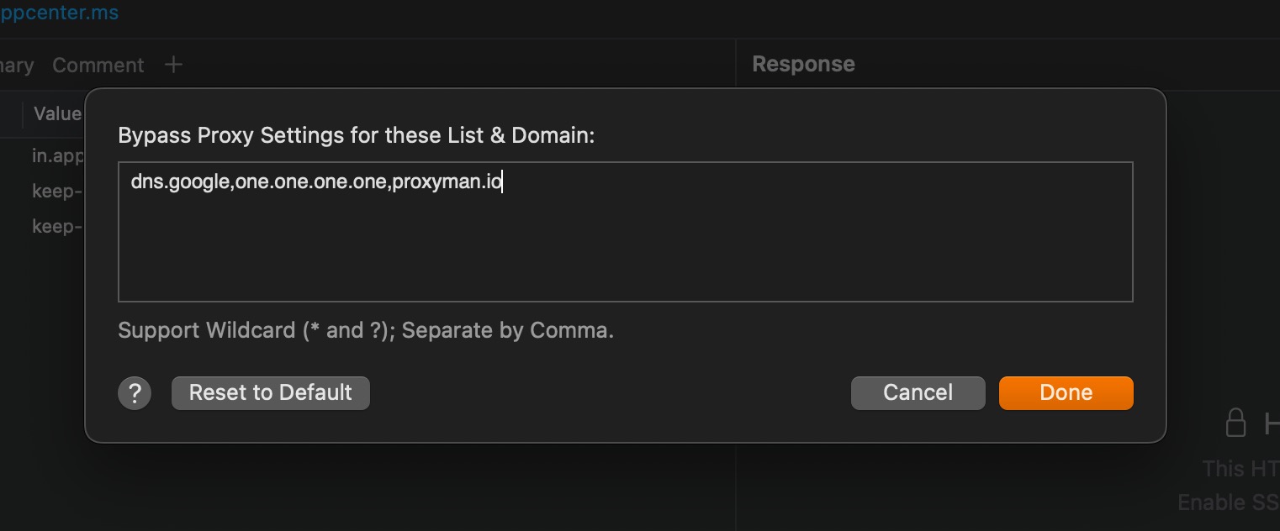Click the plus icon beside Comment tab
The height and width of the screenshot is (531, 1280).
pos(173,63)
